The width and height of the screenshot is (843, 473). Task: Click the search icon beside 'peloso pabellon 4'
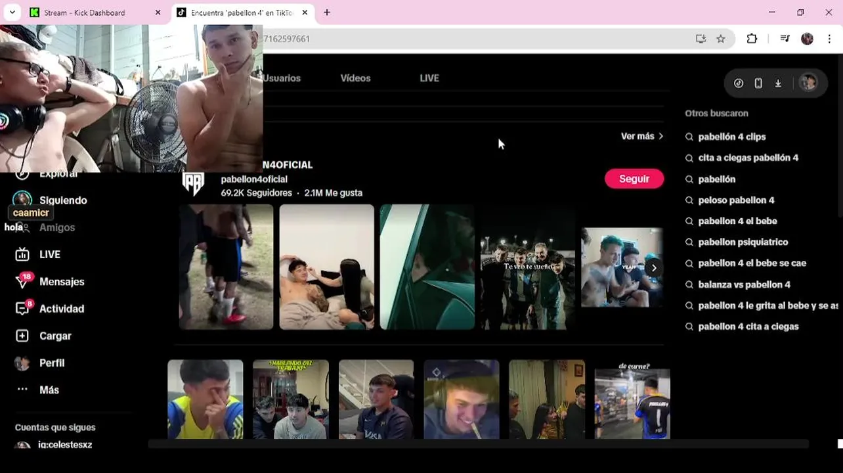tap(689, 200)
